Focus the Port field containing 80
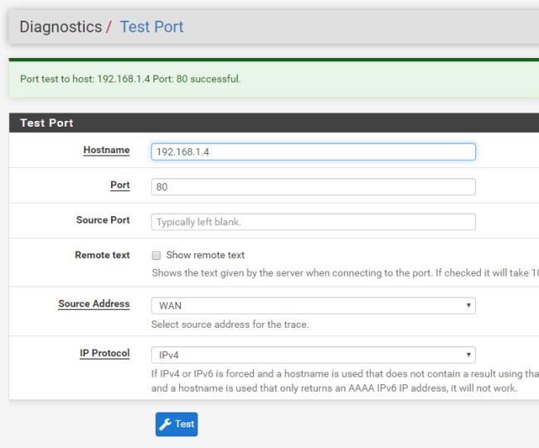Screen dimensions: 539x448 [x=313, y=187]
